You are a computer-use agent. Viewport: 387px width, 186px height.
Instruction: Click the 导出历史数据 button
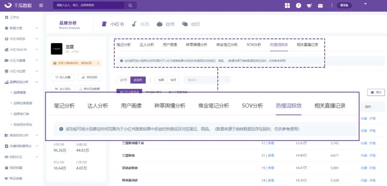pos(90,89)
